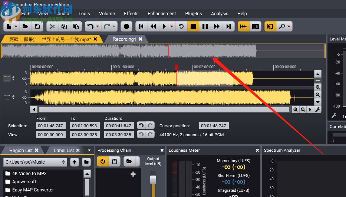This screenshot has width=346, height=197.
Task: Cut selection using the scissors icon
Action: coord(52,26)
